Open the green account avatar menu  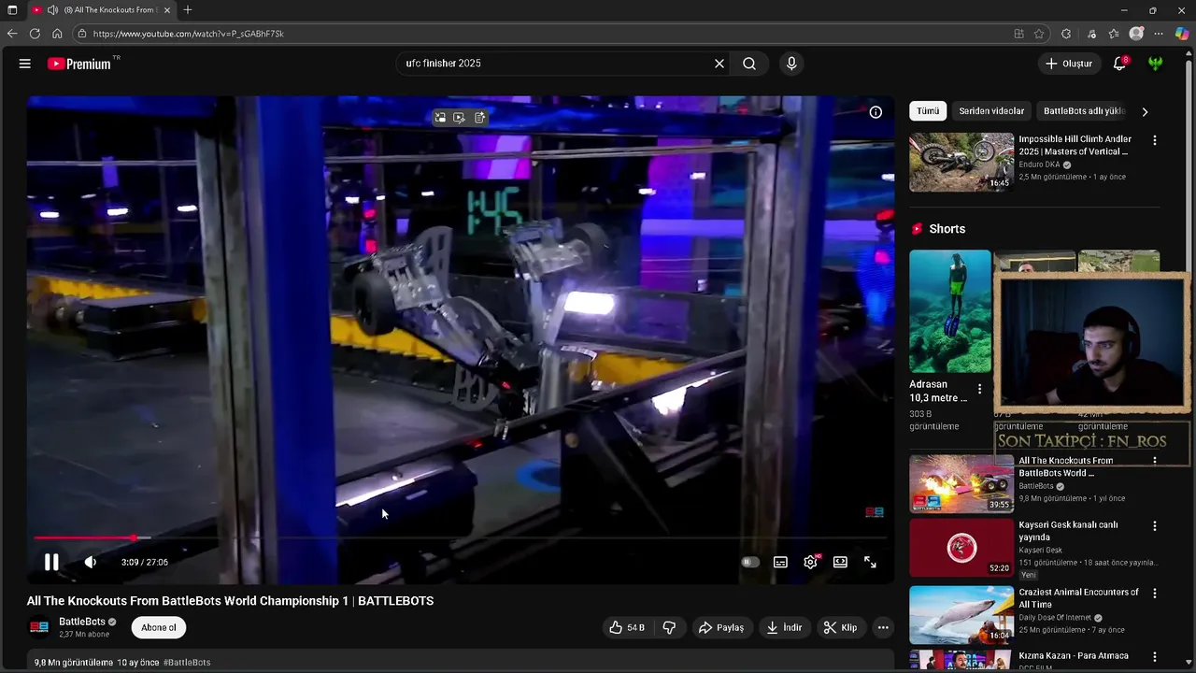pyautogui.click(x=1156, y=64)
